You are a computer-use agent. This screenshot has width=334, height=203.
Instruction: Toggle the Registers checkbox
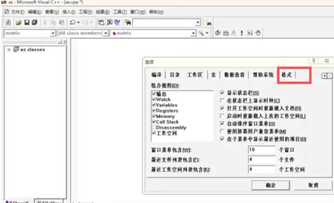(x=154, y=110)
